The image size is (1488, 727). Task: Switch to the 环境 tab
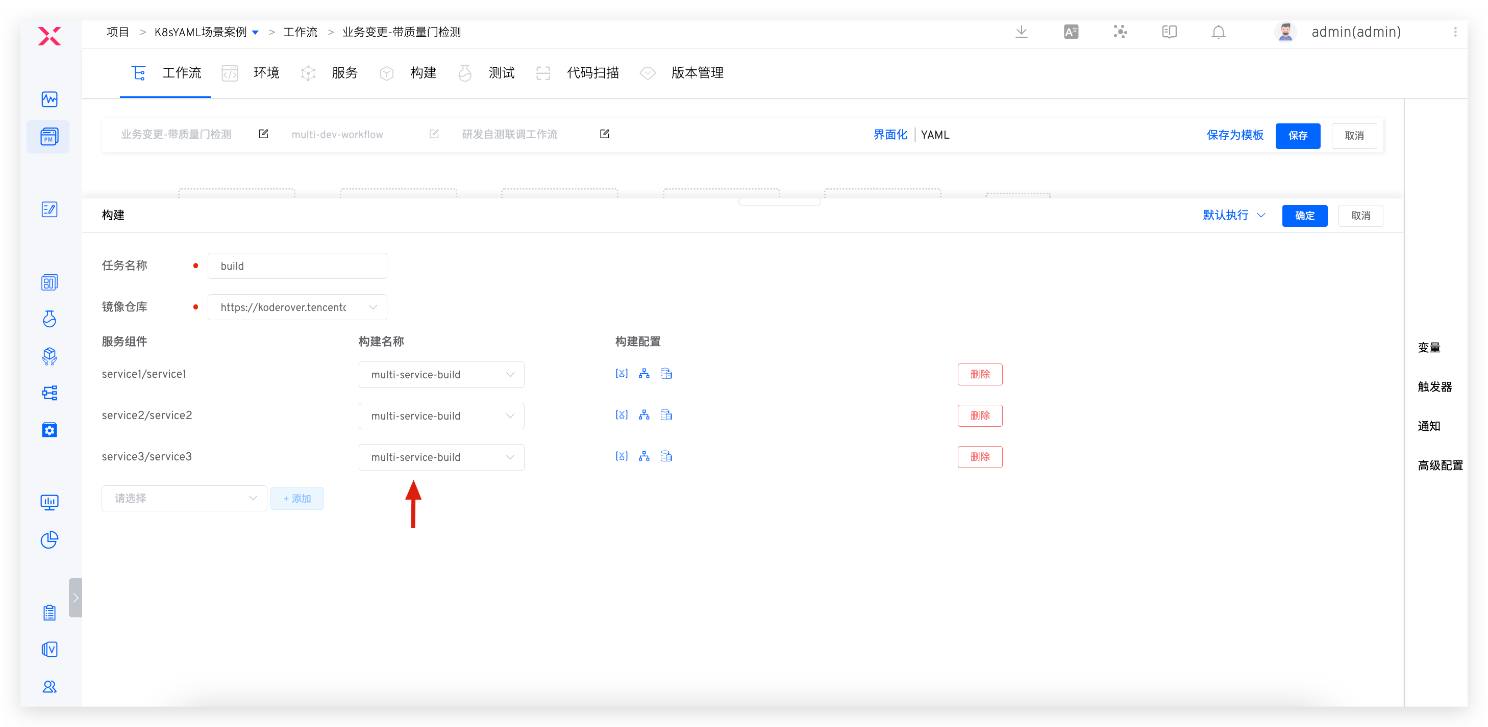266,73
